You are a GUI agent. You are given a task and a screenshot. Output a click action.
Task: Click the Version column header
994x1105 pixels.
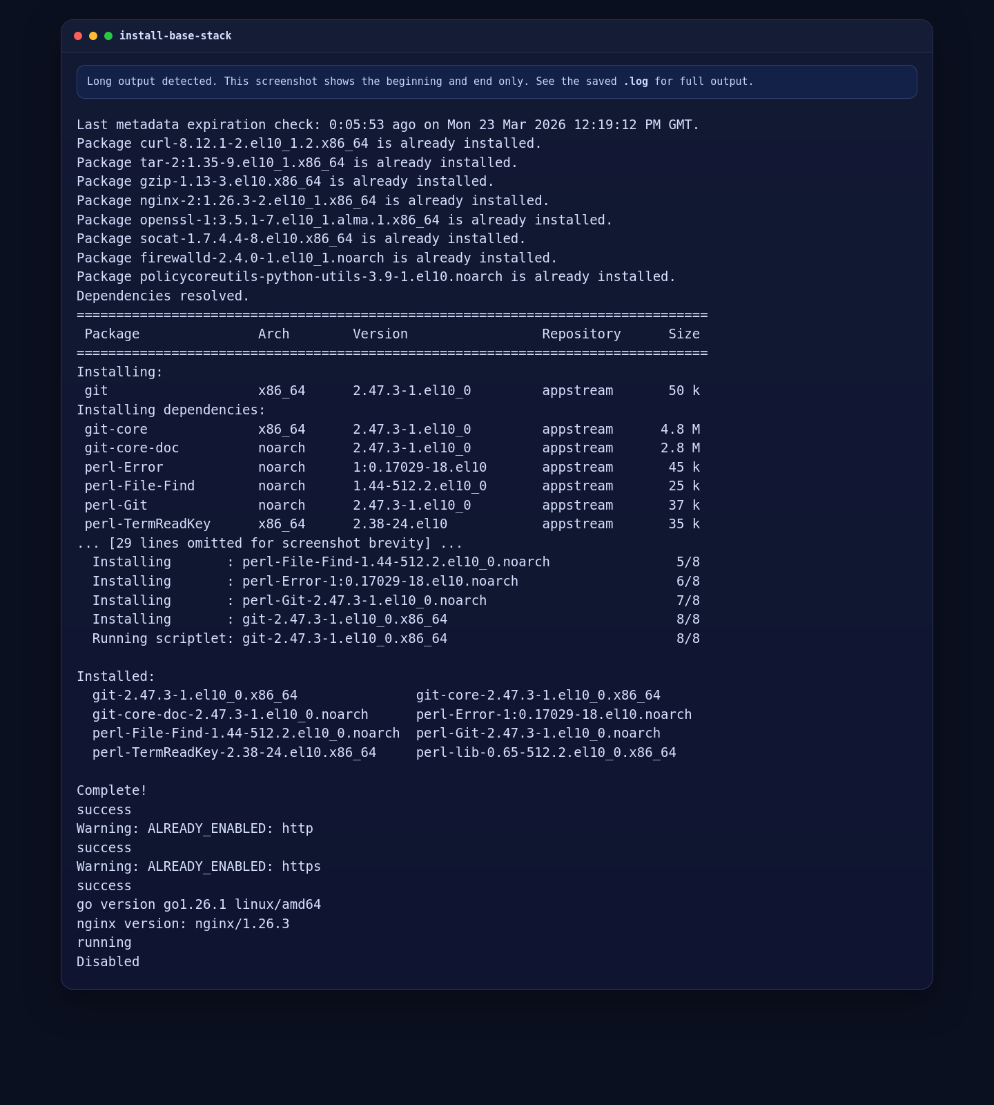coord(380,334)
